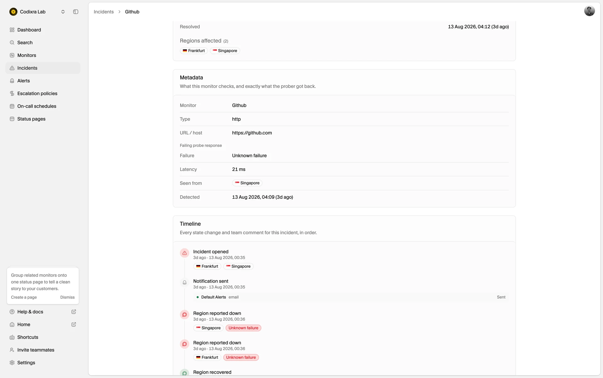
Task: Click the Metadata section heading
Action: point(191,78)
